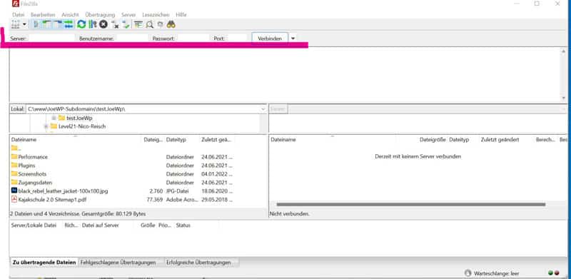Select the Level21-Nico-Reisch folder in the tree
Viewport: 571px width, 279px height.
82,126
